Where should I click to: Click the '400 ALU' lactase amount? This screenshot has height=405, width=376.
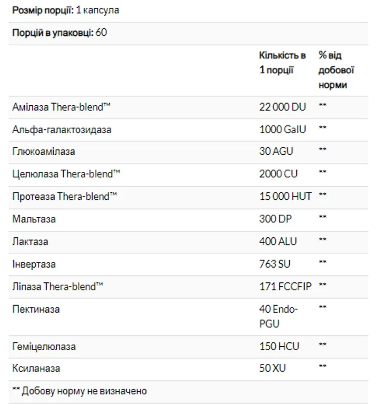point(278,241)
